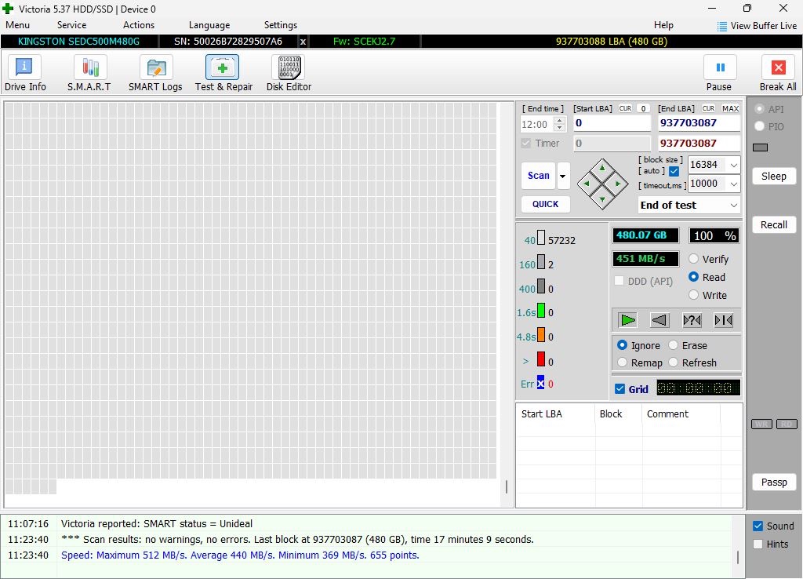
Task: Launch the Disk Editor
Action: (x=289, y=71)
